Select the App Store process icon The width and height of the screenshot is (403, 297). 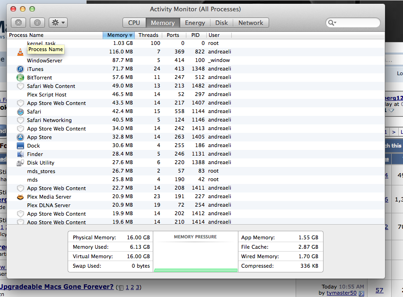(20, 137)
